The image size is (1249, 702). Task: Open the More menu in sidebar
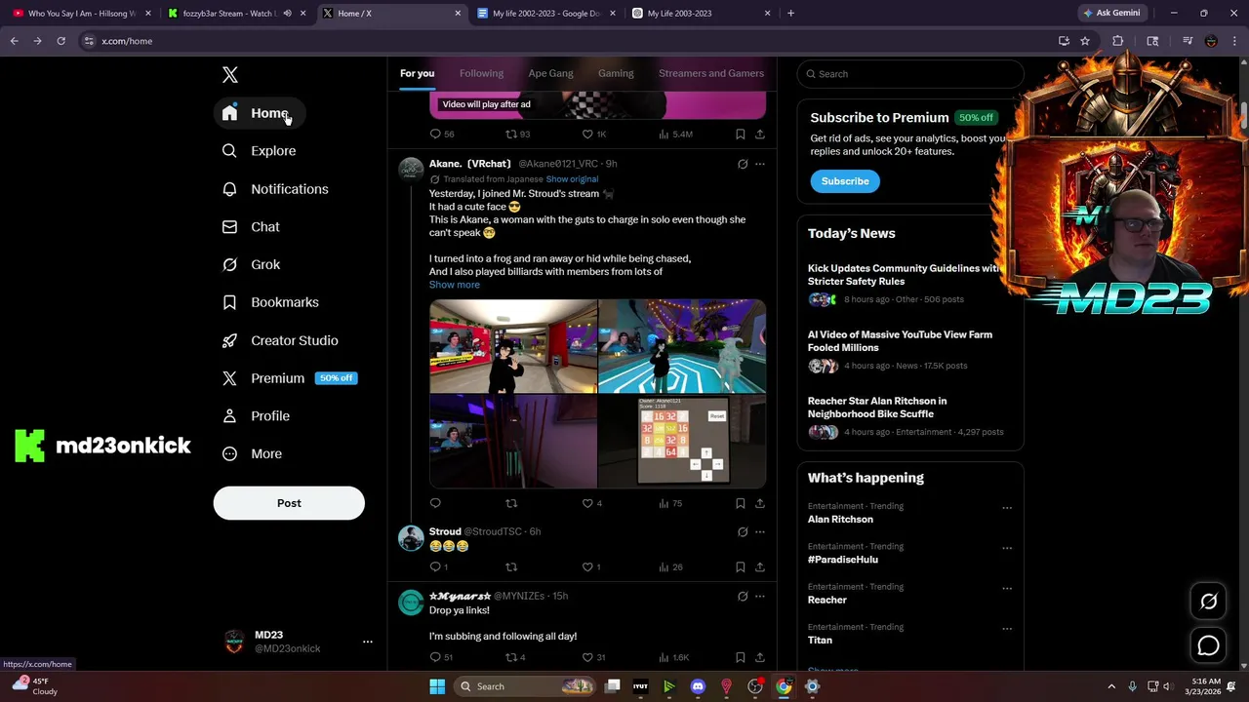point(252,453)
